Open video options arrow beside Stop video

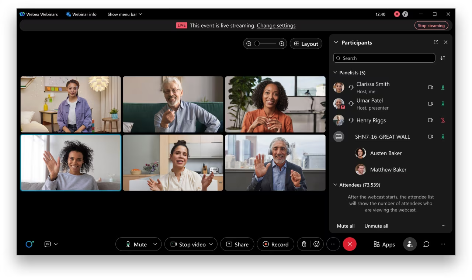click(211, 244)
